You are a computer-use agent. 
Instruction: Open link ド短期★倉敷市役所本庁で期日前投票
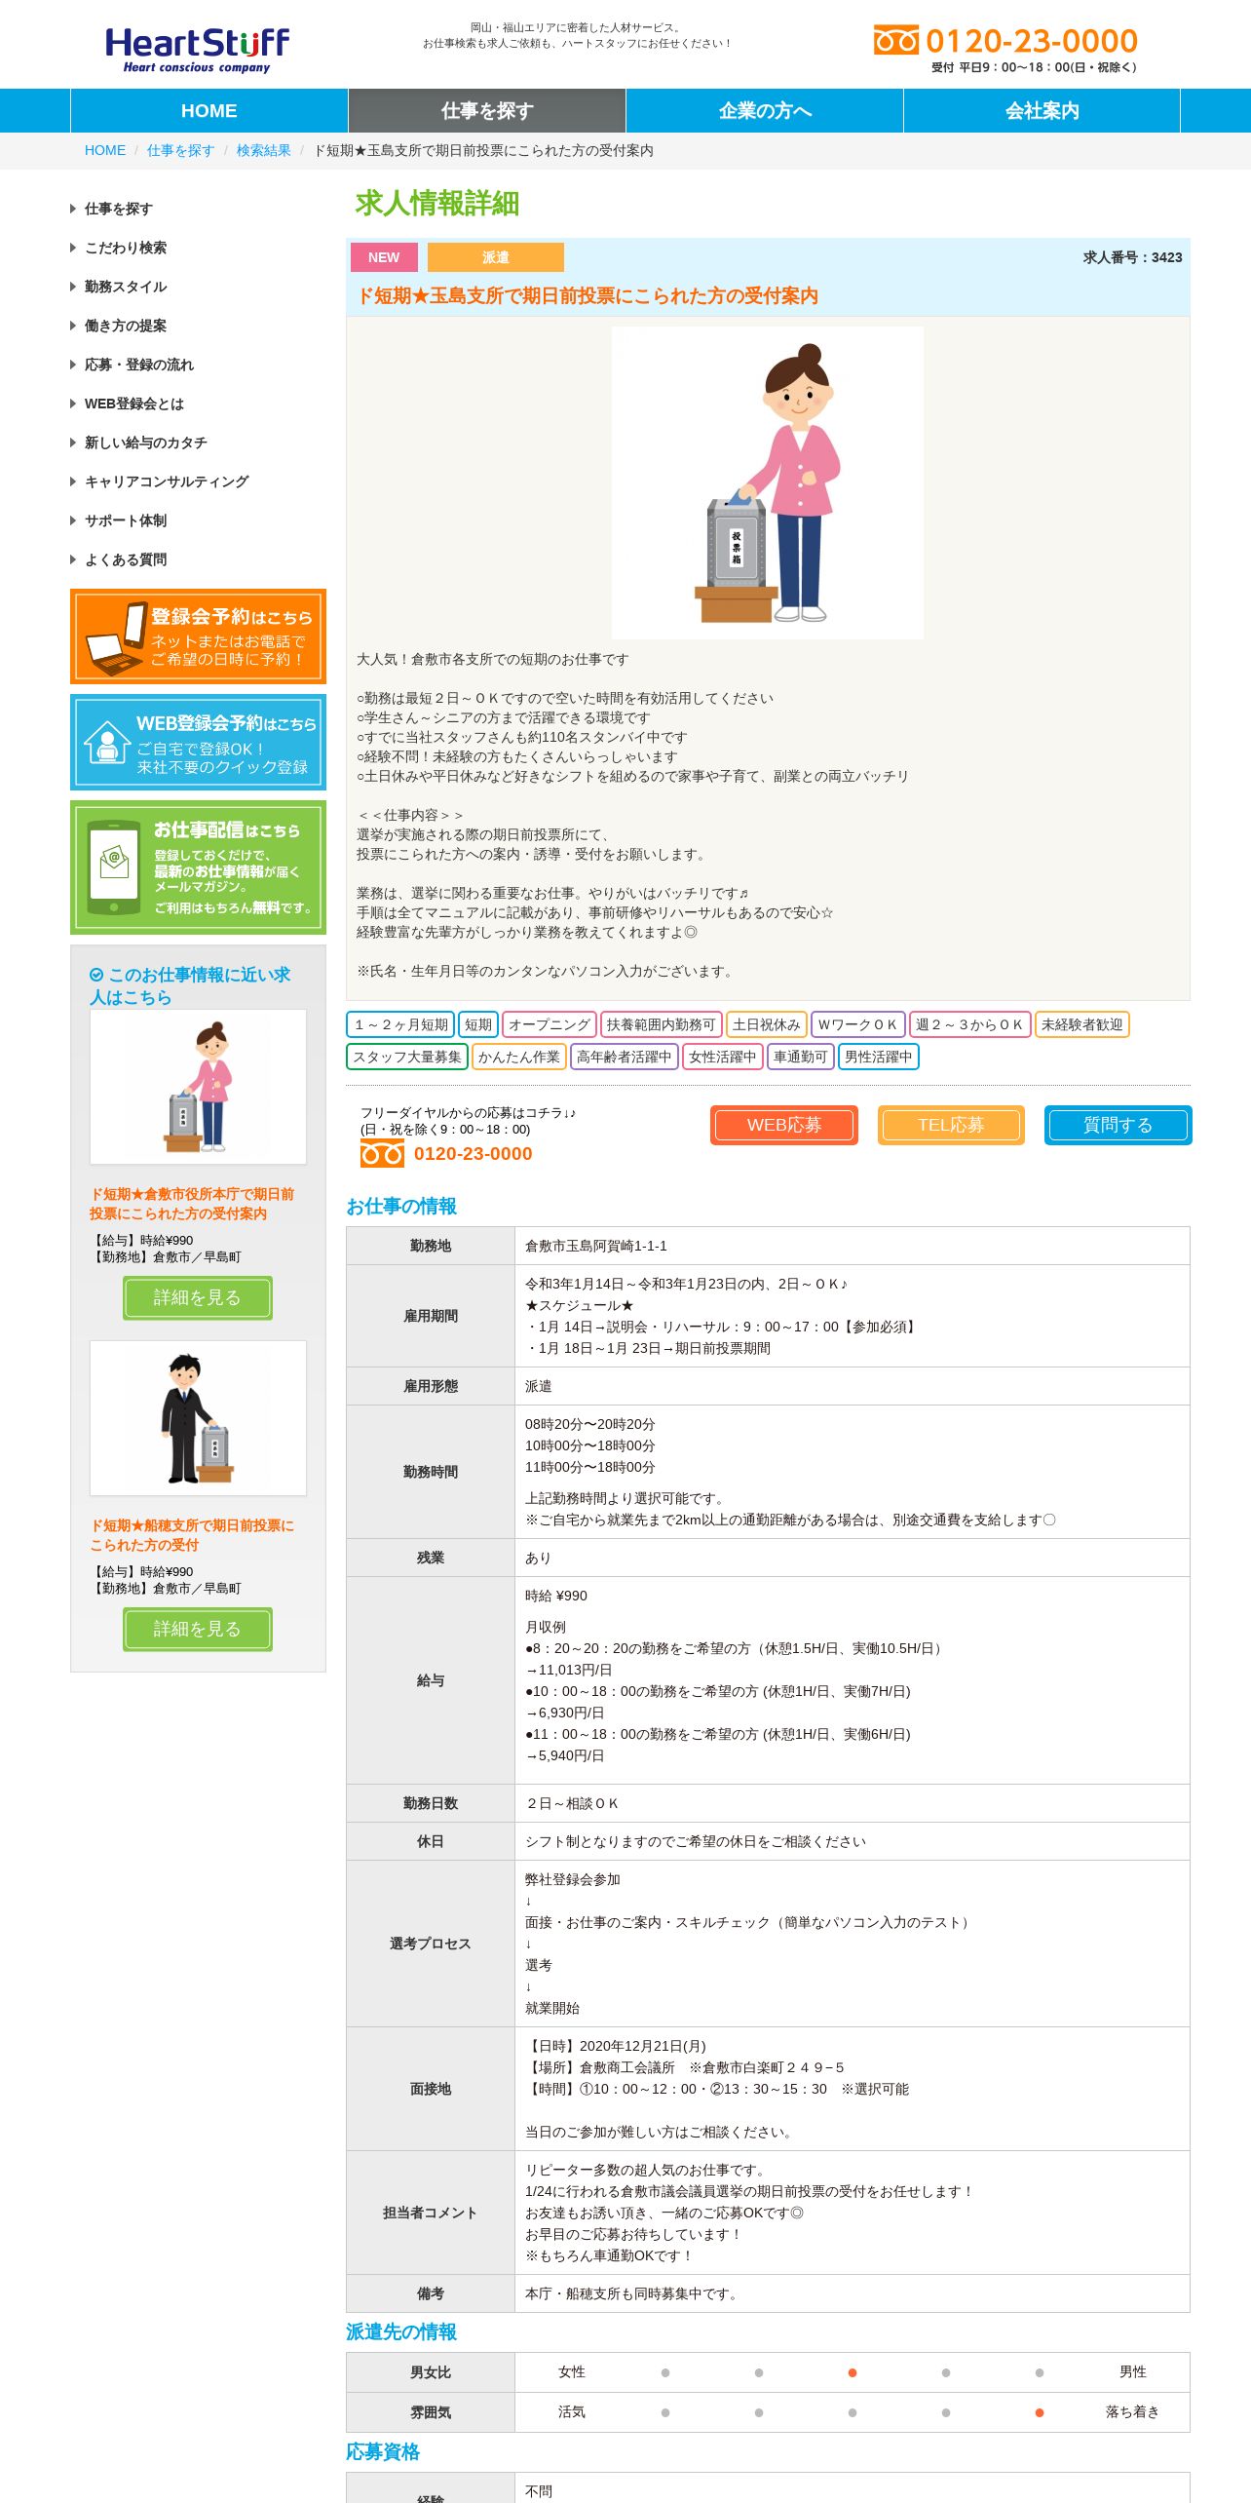click(192, 1204)
